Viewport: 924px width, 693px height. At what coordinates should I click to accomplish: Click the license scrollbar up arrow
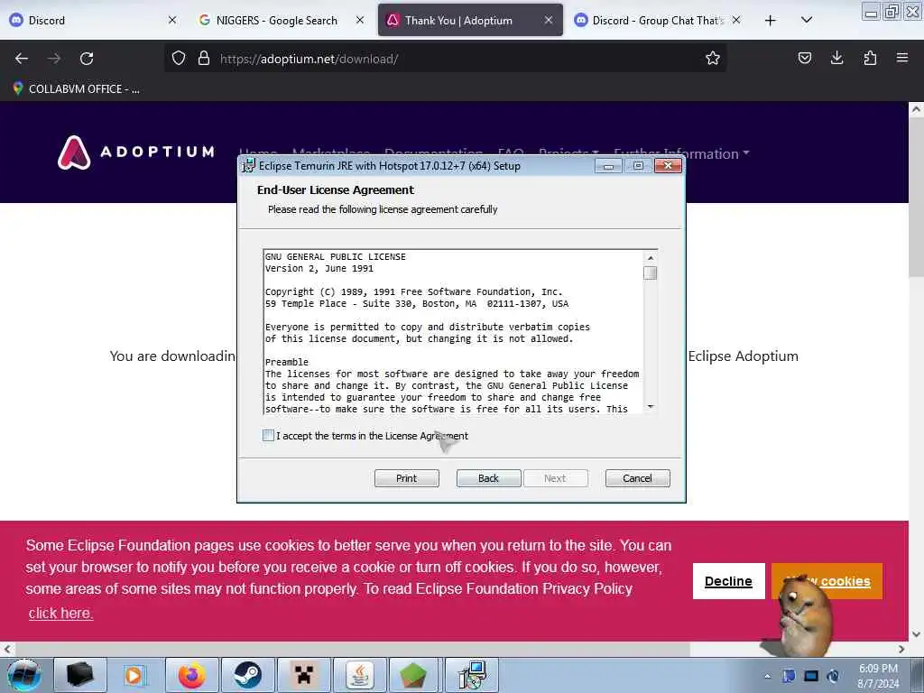650,257
